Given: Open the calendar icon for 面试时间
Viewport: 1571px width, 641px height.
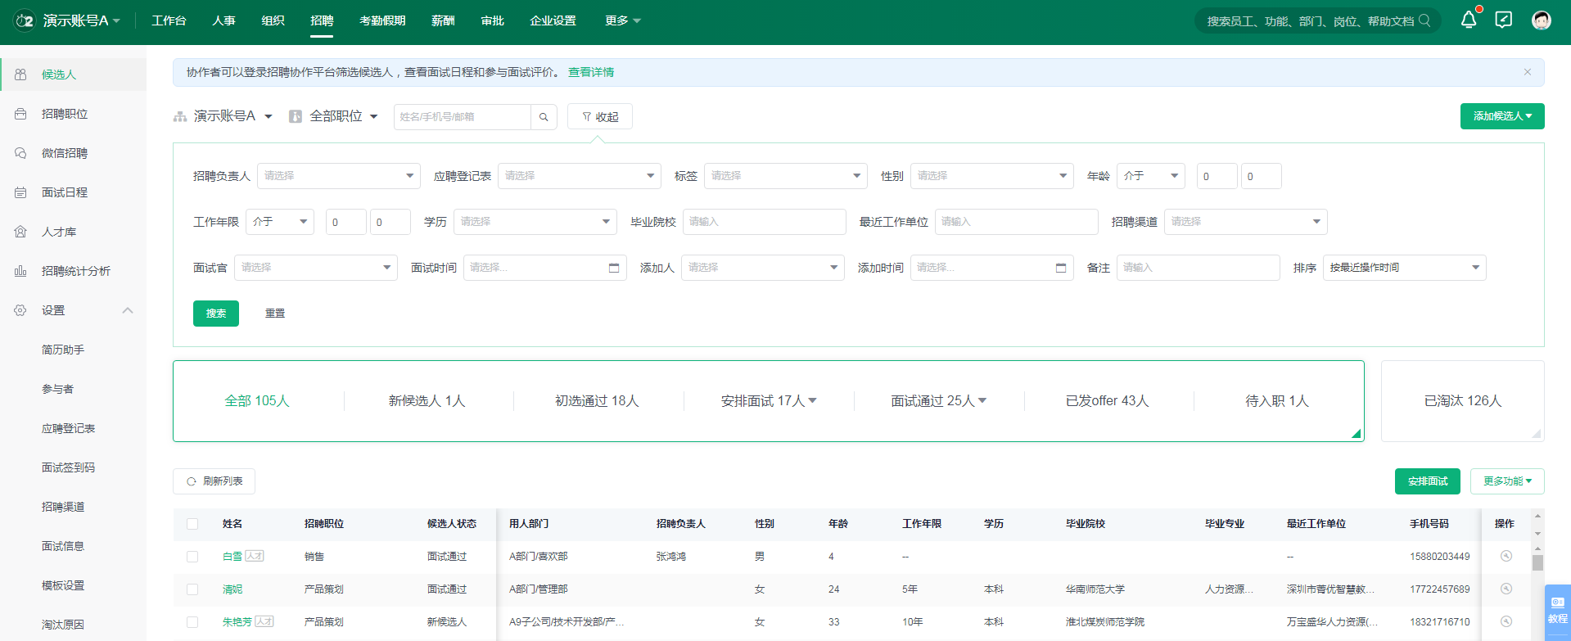Looking at the screenshot, I should click(x=614, y=268).
